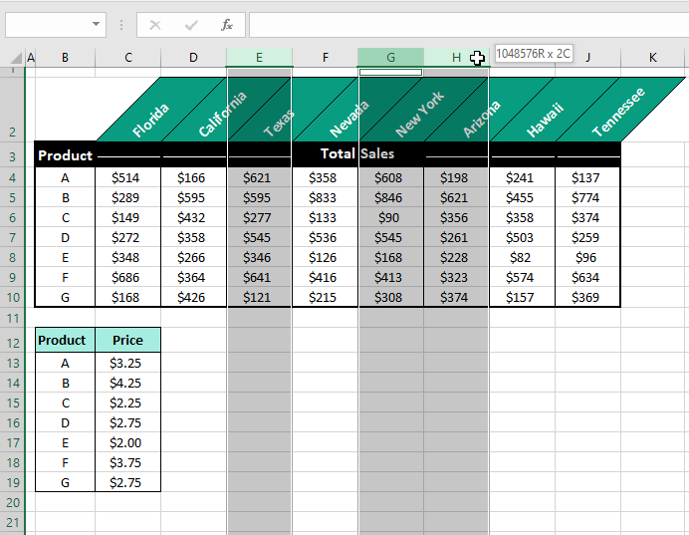
Task: Click the Cancel X icon in formula bar
Action: (x=155, y=25)
